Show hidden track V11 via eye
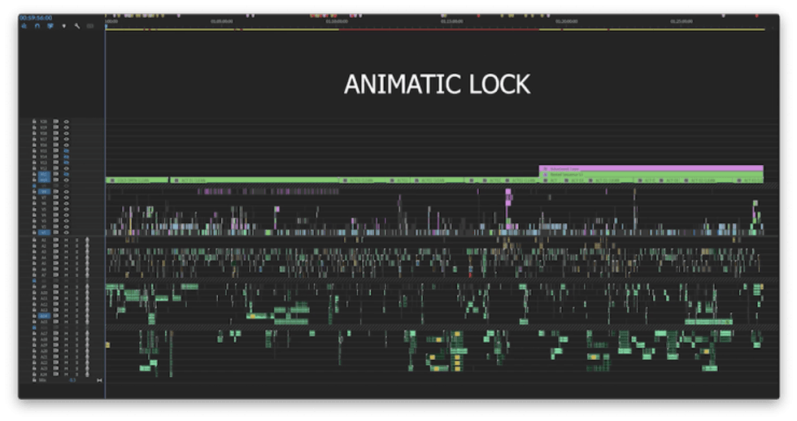Screen dimensions: 797x421 (x=66, y=174)
